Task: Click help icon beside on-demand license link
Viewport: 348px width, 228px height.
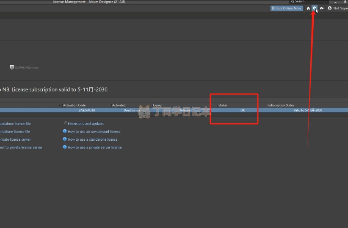Action: [x=65, y=131]
